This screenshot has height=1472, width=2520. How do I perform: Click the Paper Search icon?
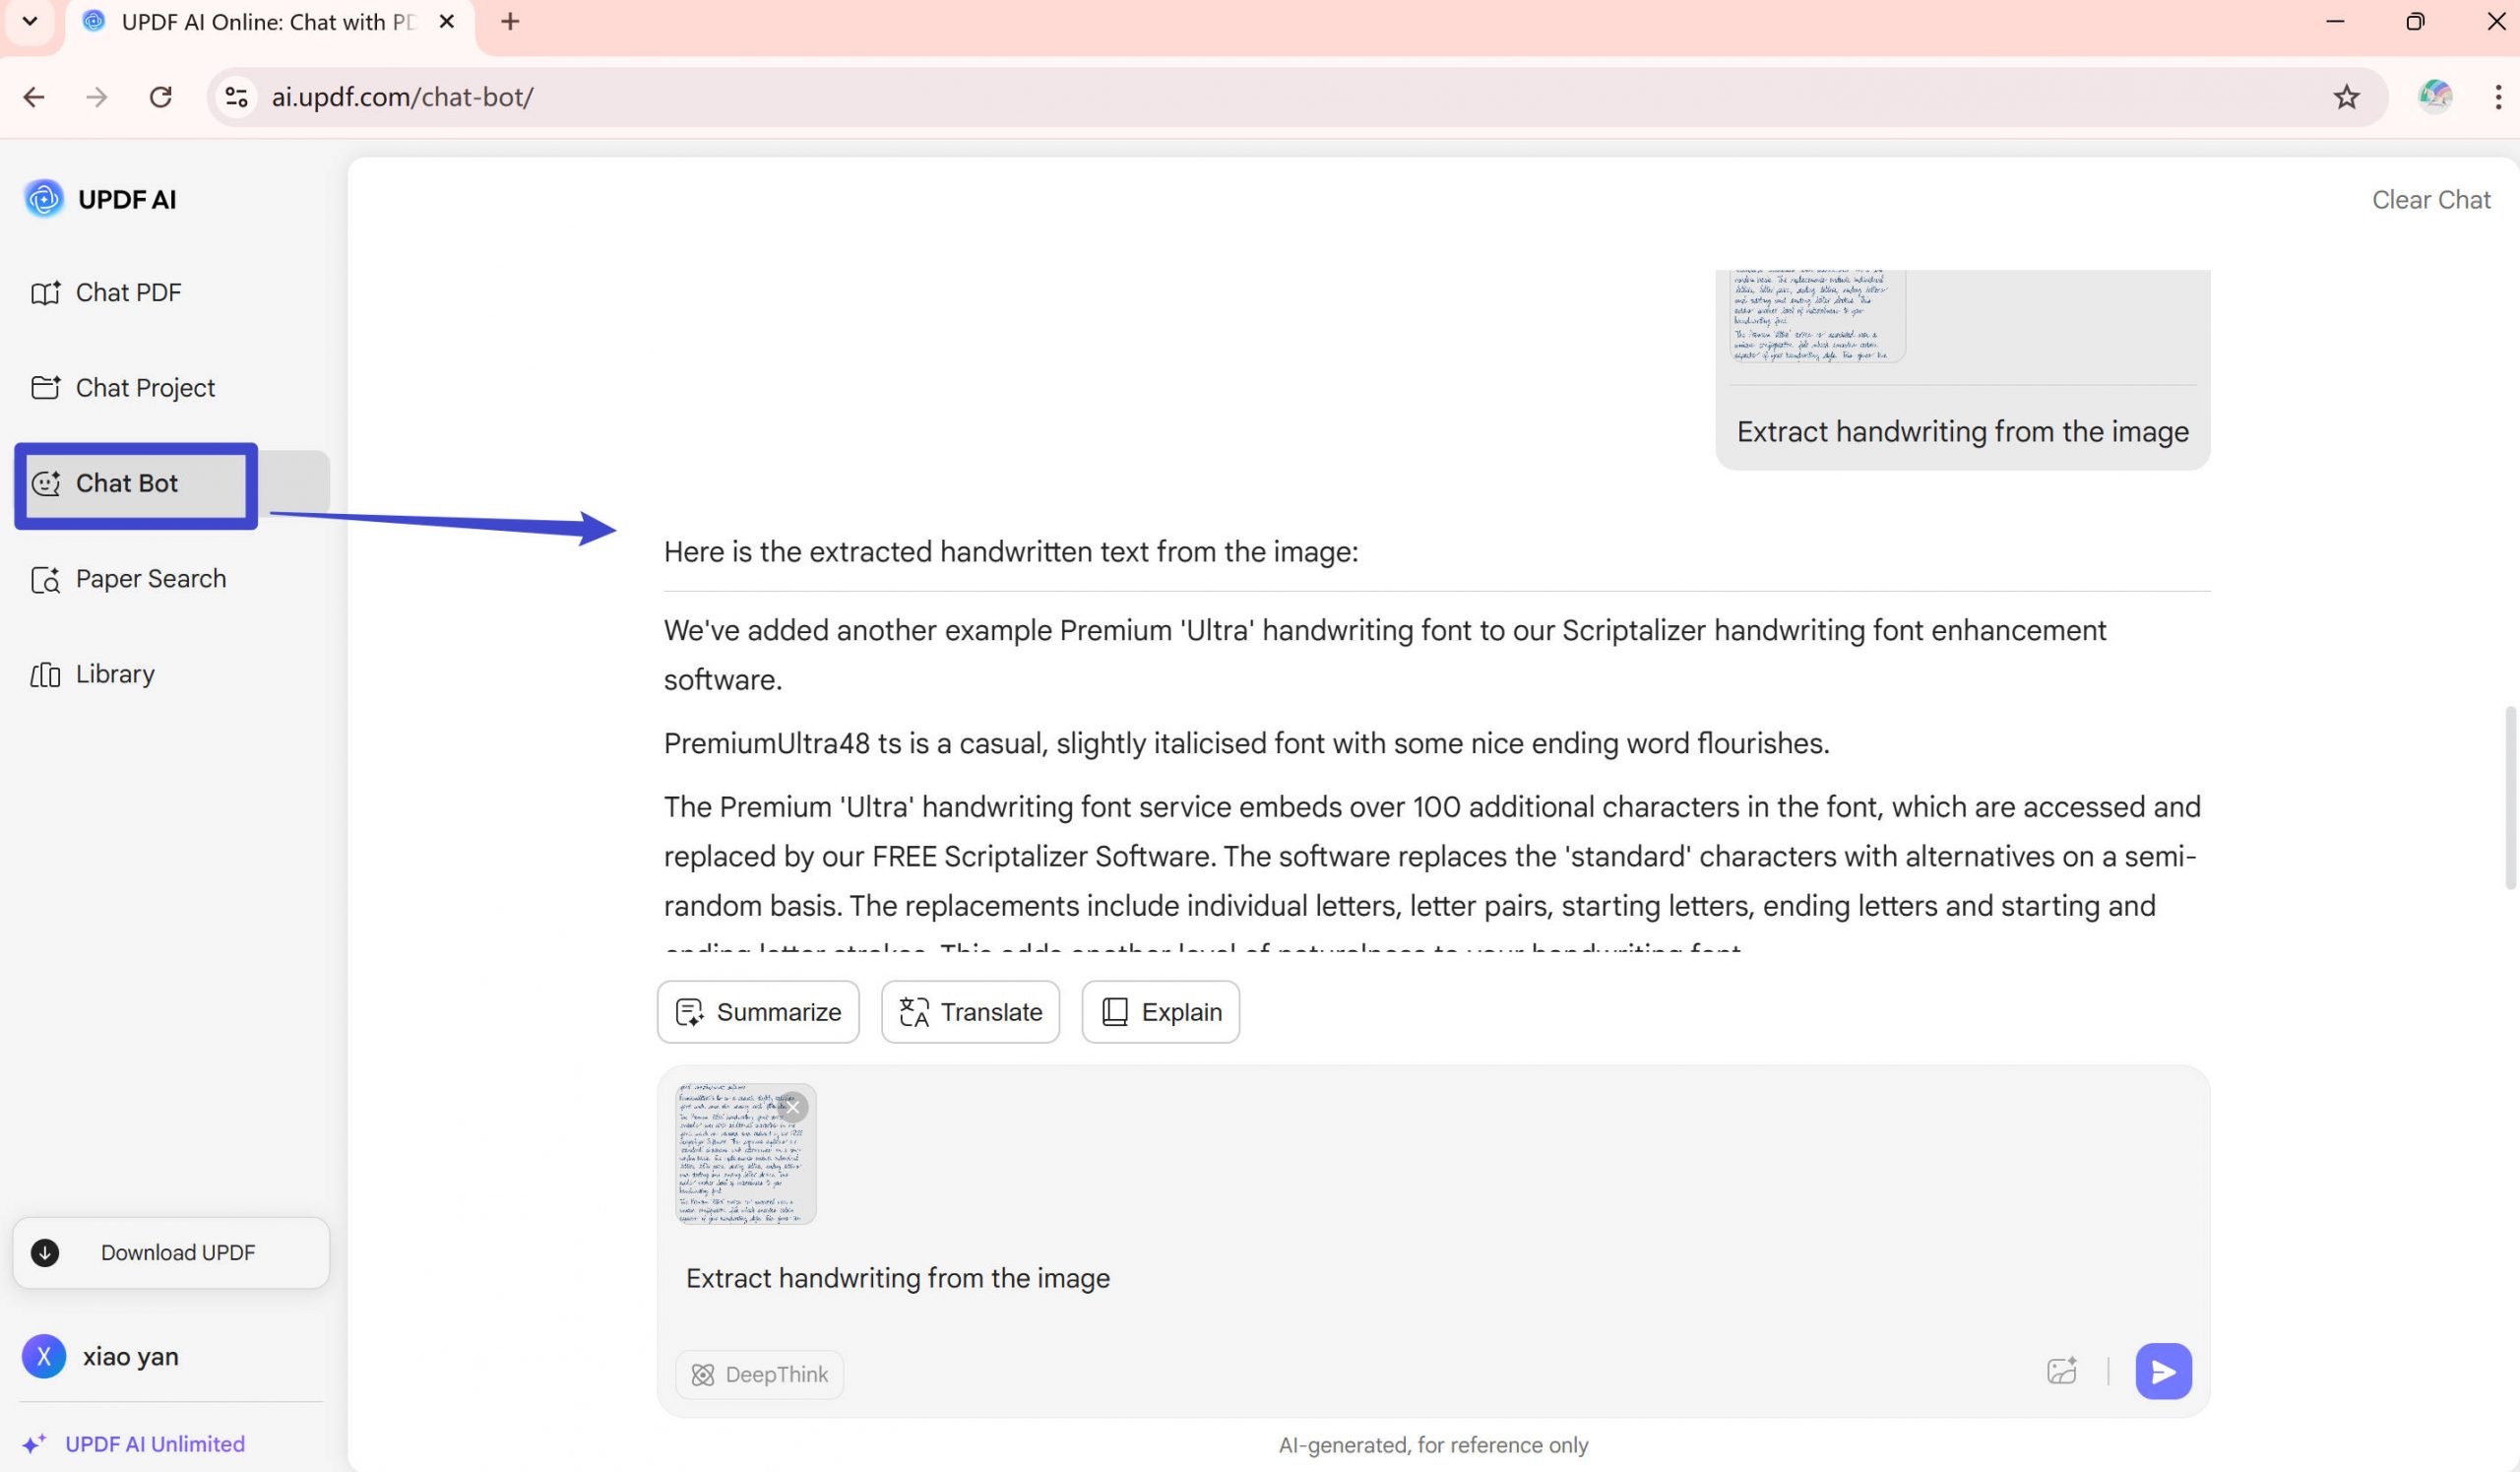[45, 579]
